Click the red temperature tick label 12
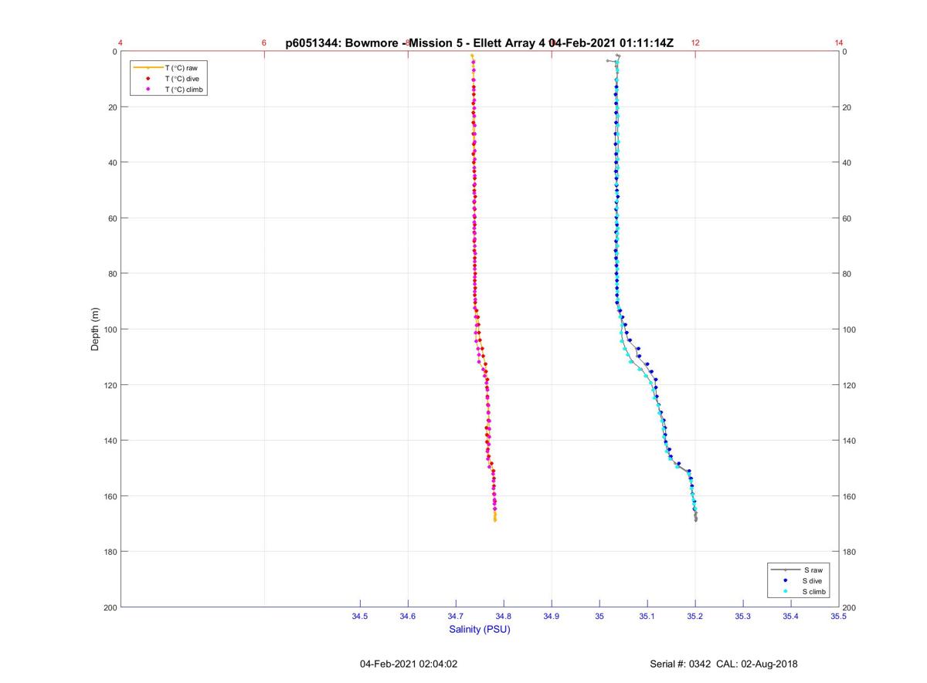 (x=695, y=43)
